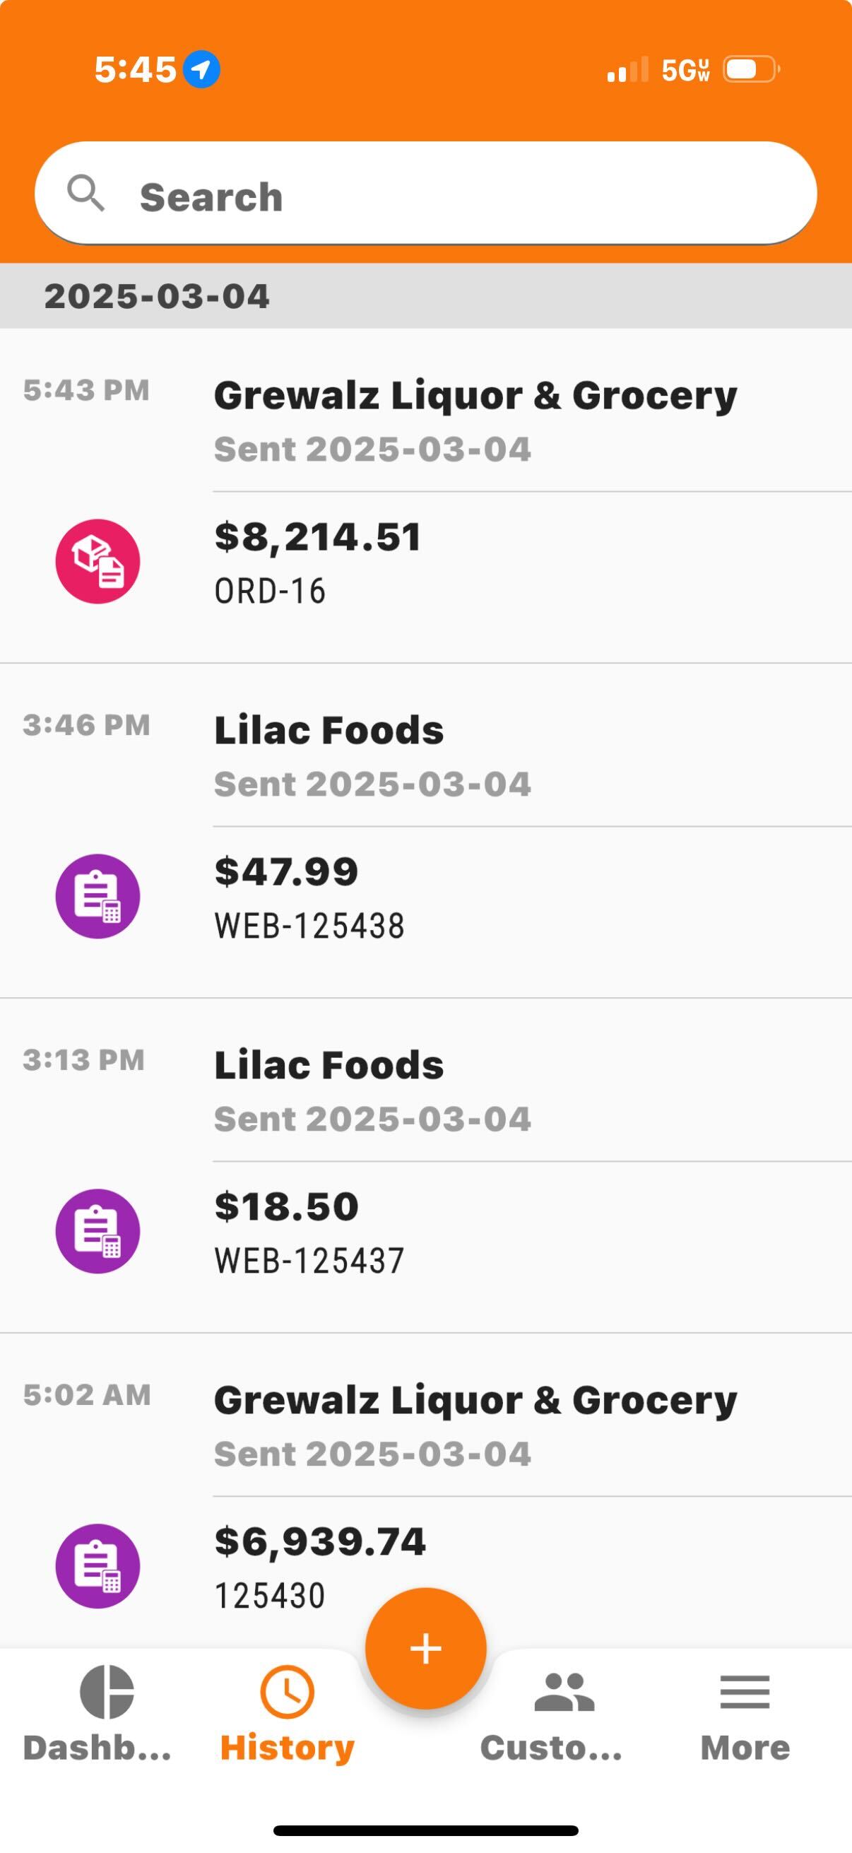Tap the purple invoice icon for WEB-125438

click(97, 895)
